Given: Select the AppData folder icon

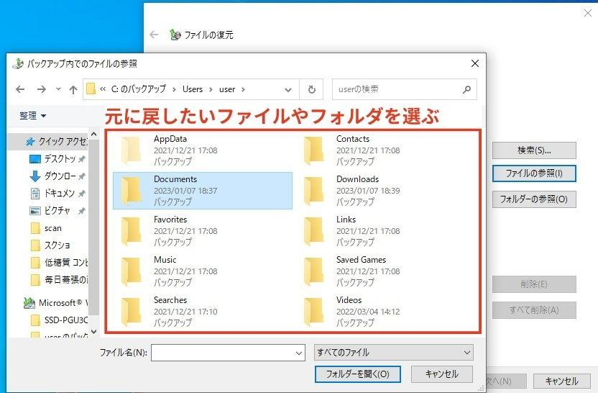Looking at the screenshot, I should tap(131, 150).
